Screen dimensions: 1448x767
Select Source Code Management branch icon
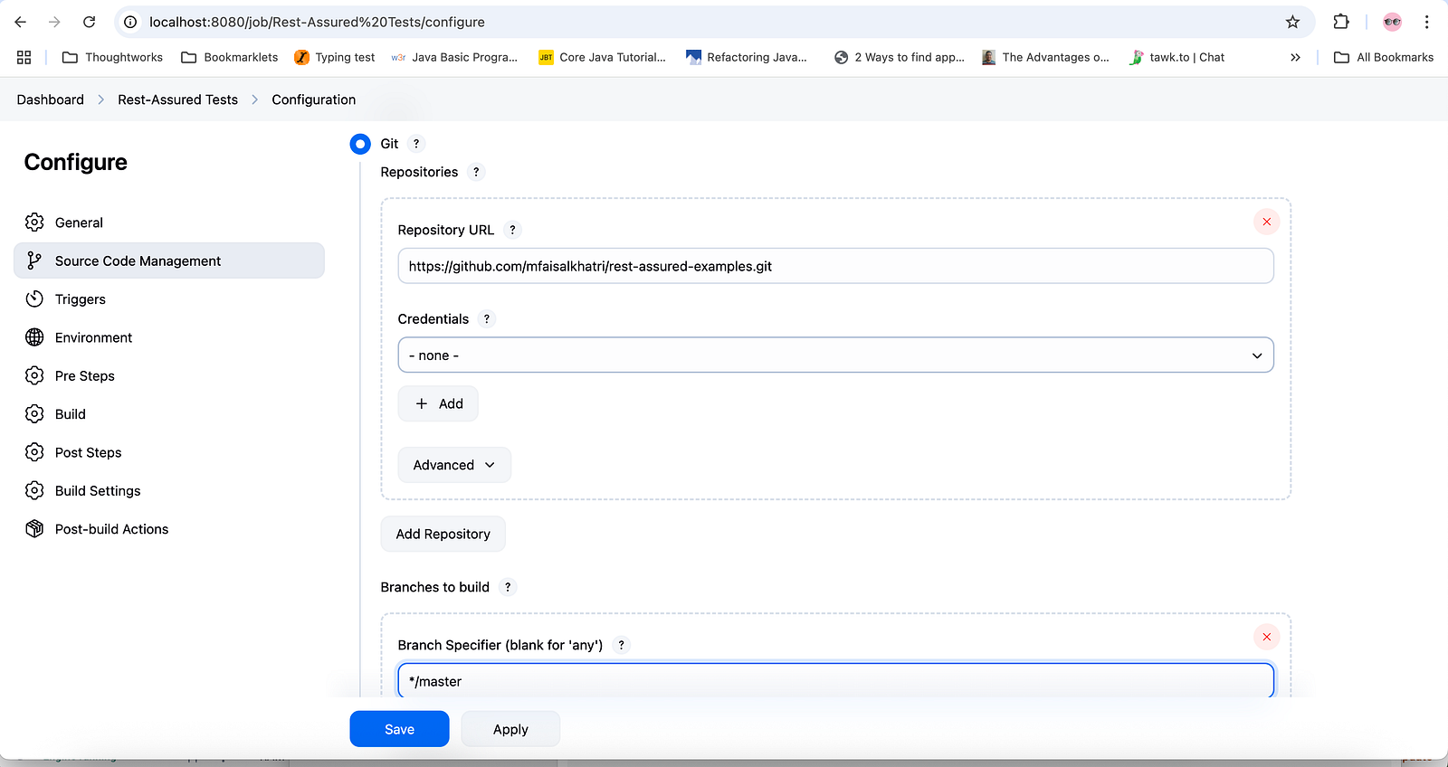[34, 260]
